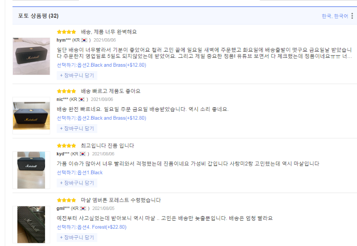Open gml*** Forest speaker review photo
The height and width of the screenshot is (246, 357).
tap(31, 225)
